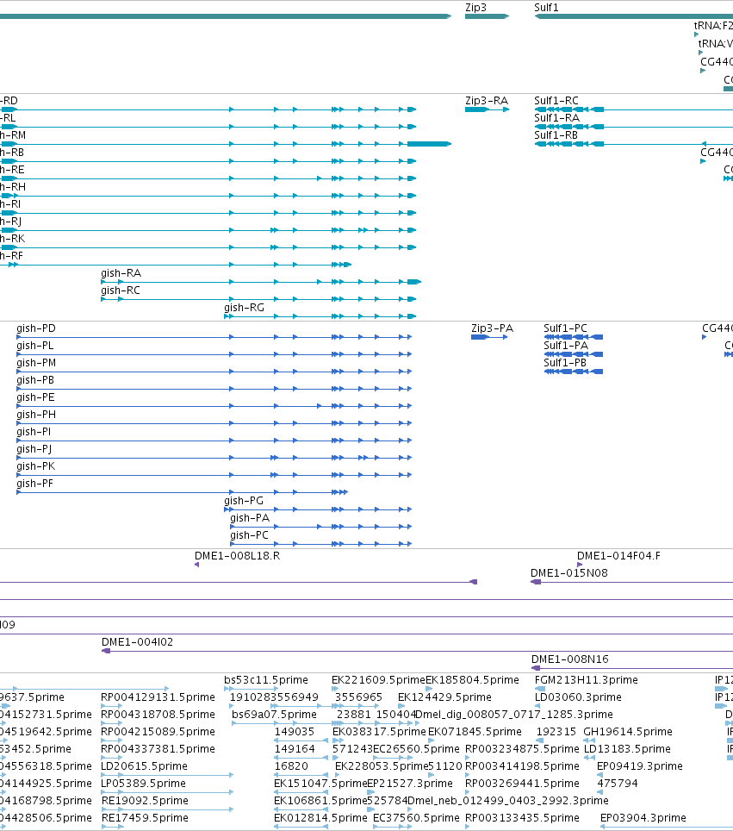Open the bs69a07.5prime EST label
733x831 pixels.
click(x=275, y=715)
